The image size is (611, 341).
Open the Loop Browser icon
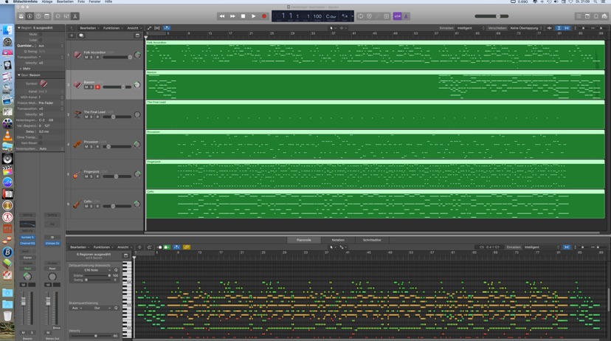click(596, 16)
